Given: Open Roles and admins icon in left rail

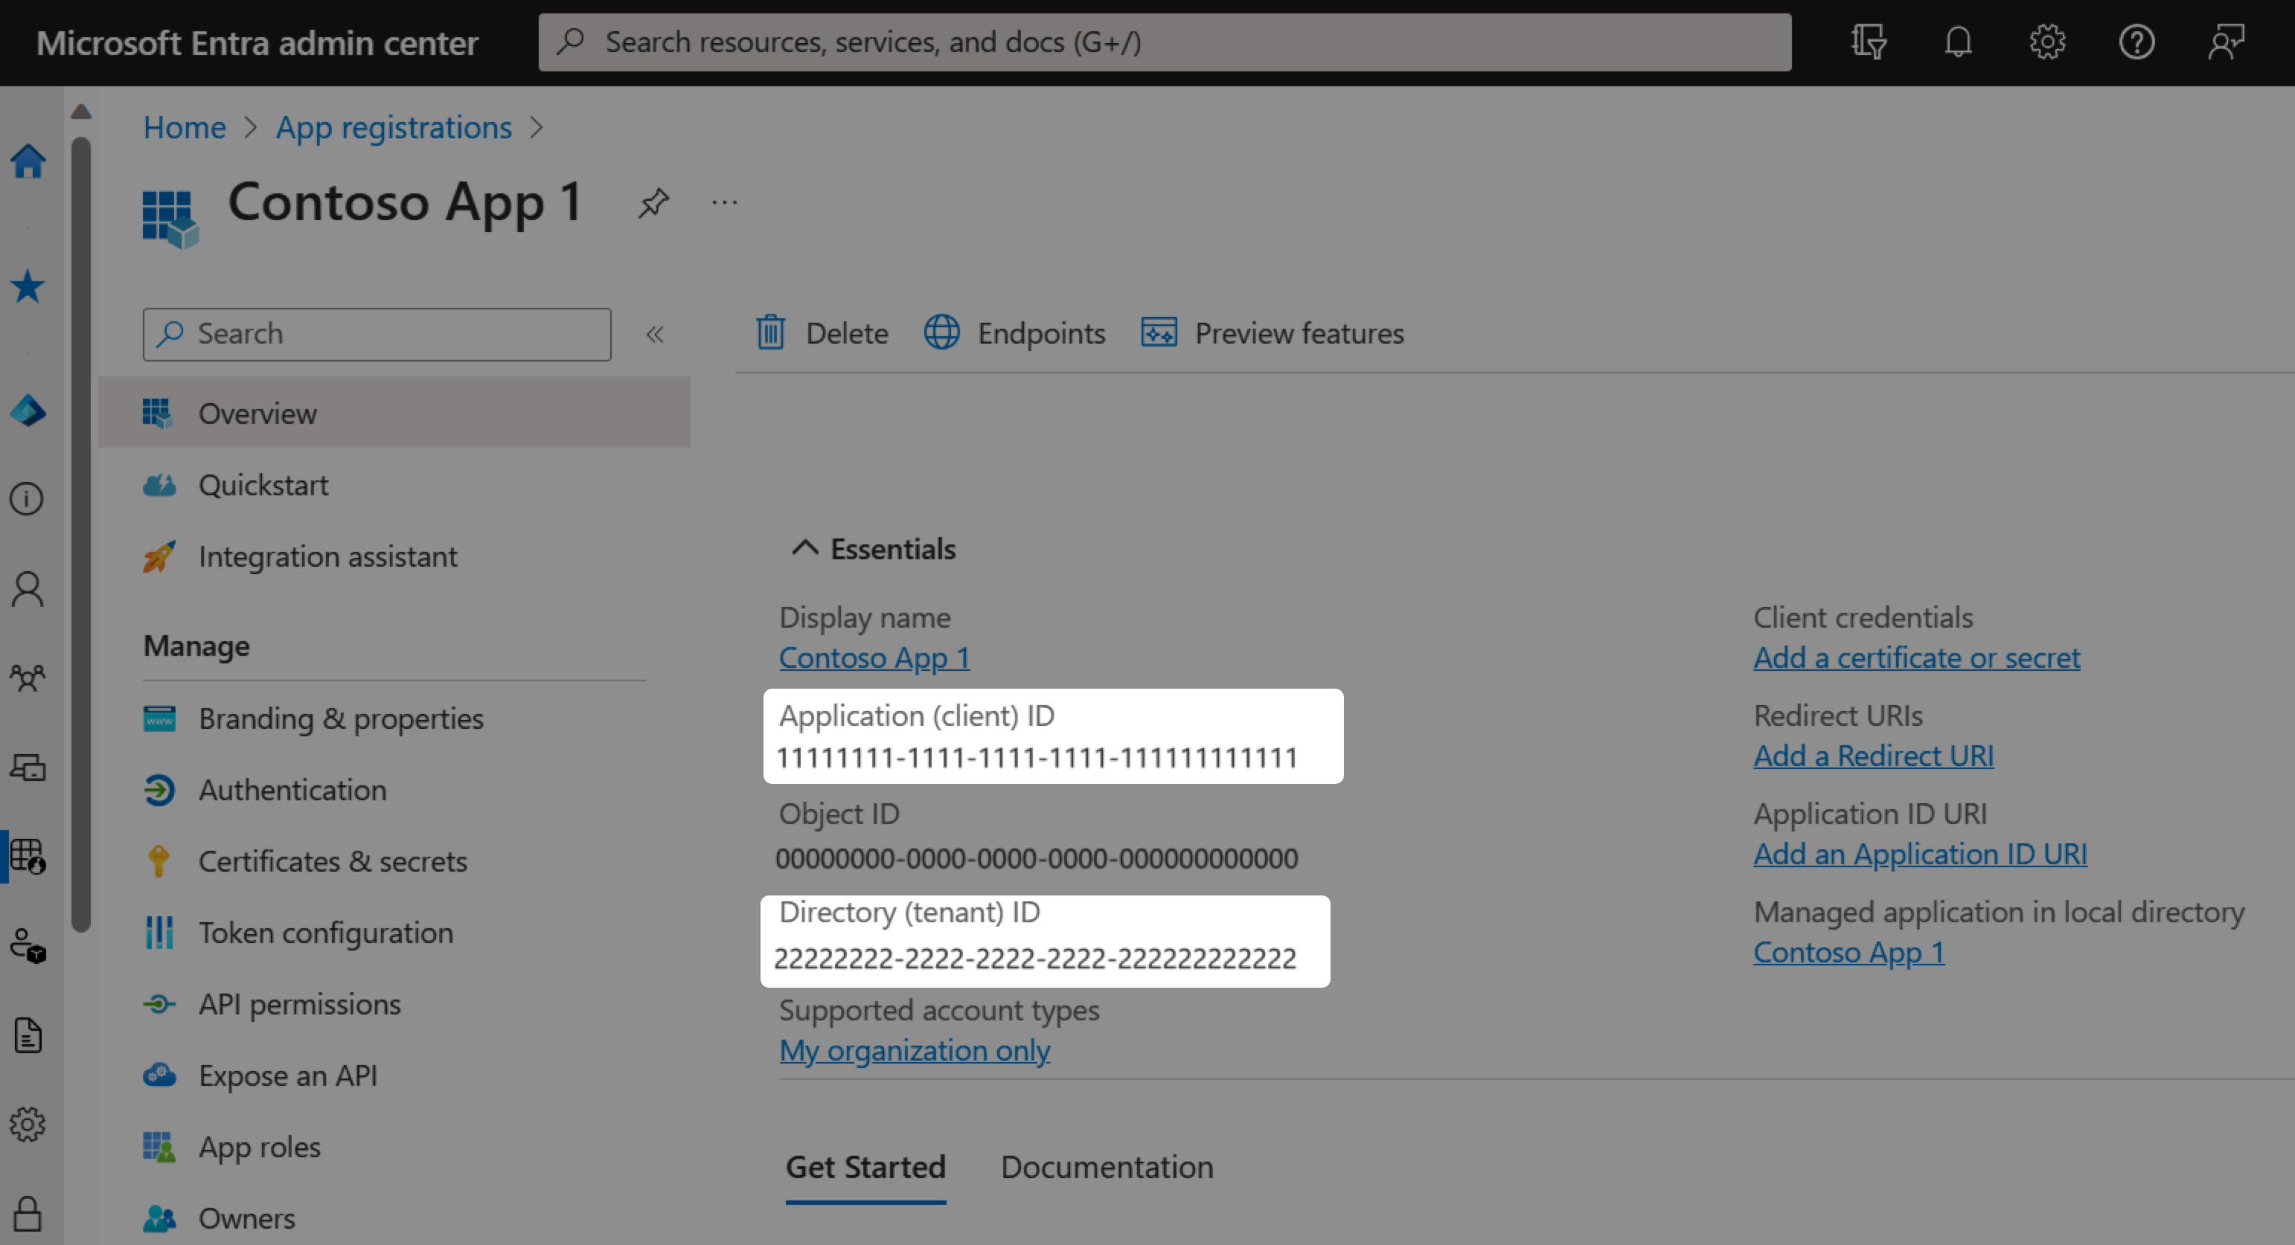Looking at the screenshot, I should click(x=28, y=946).
